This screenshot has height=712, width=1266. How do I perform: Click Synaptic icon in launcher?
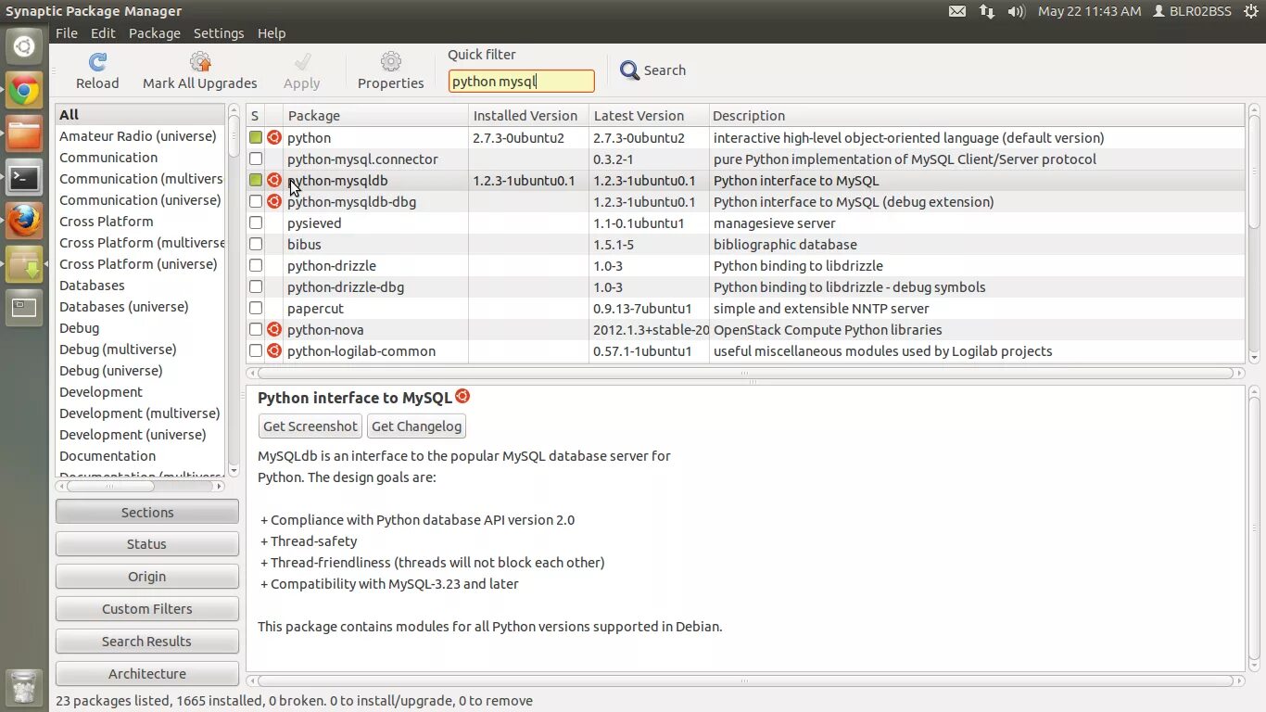click(x=25, y=264)
